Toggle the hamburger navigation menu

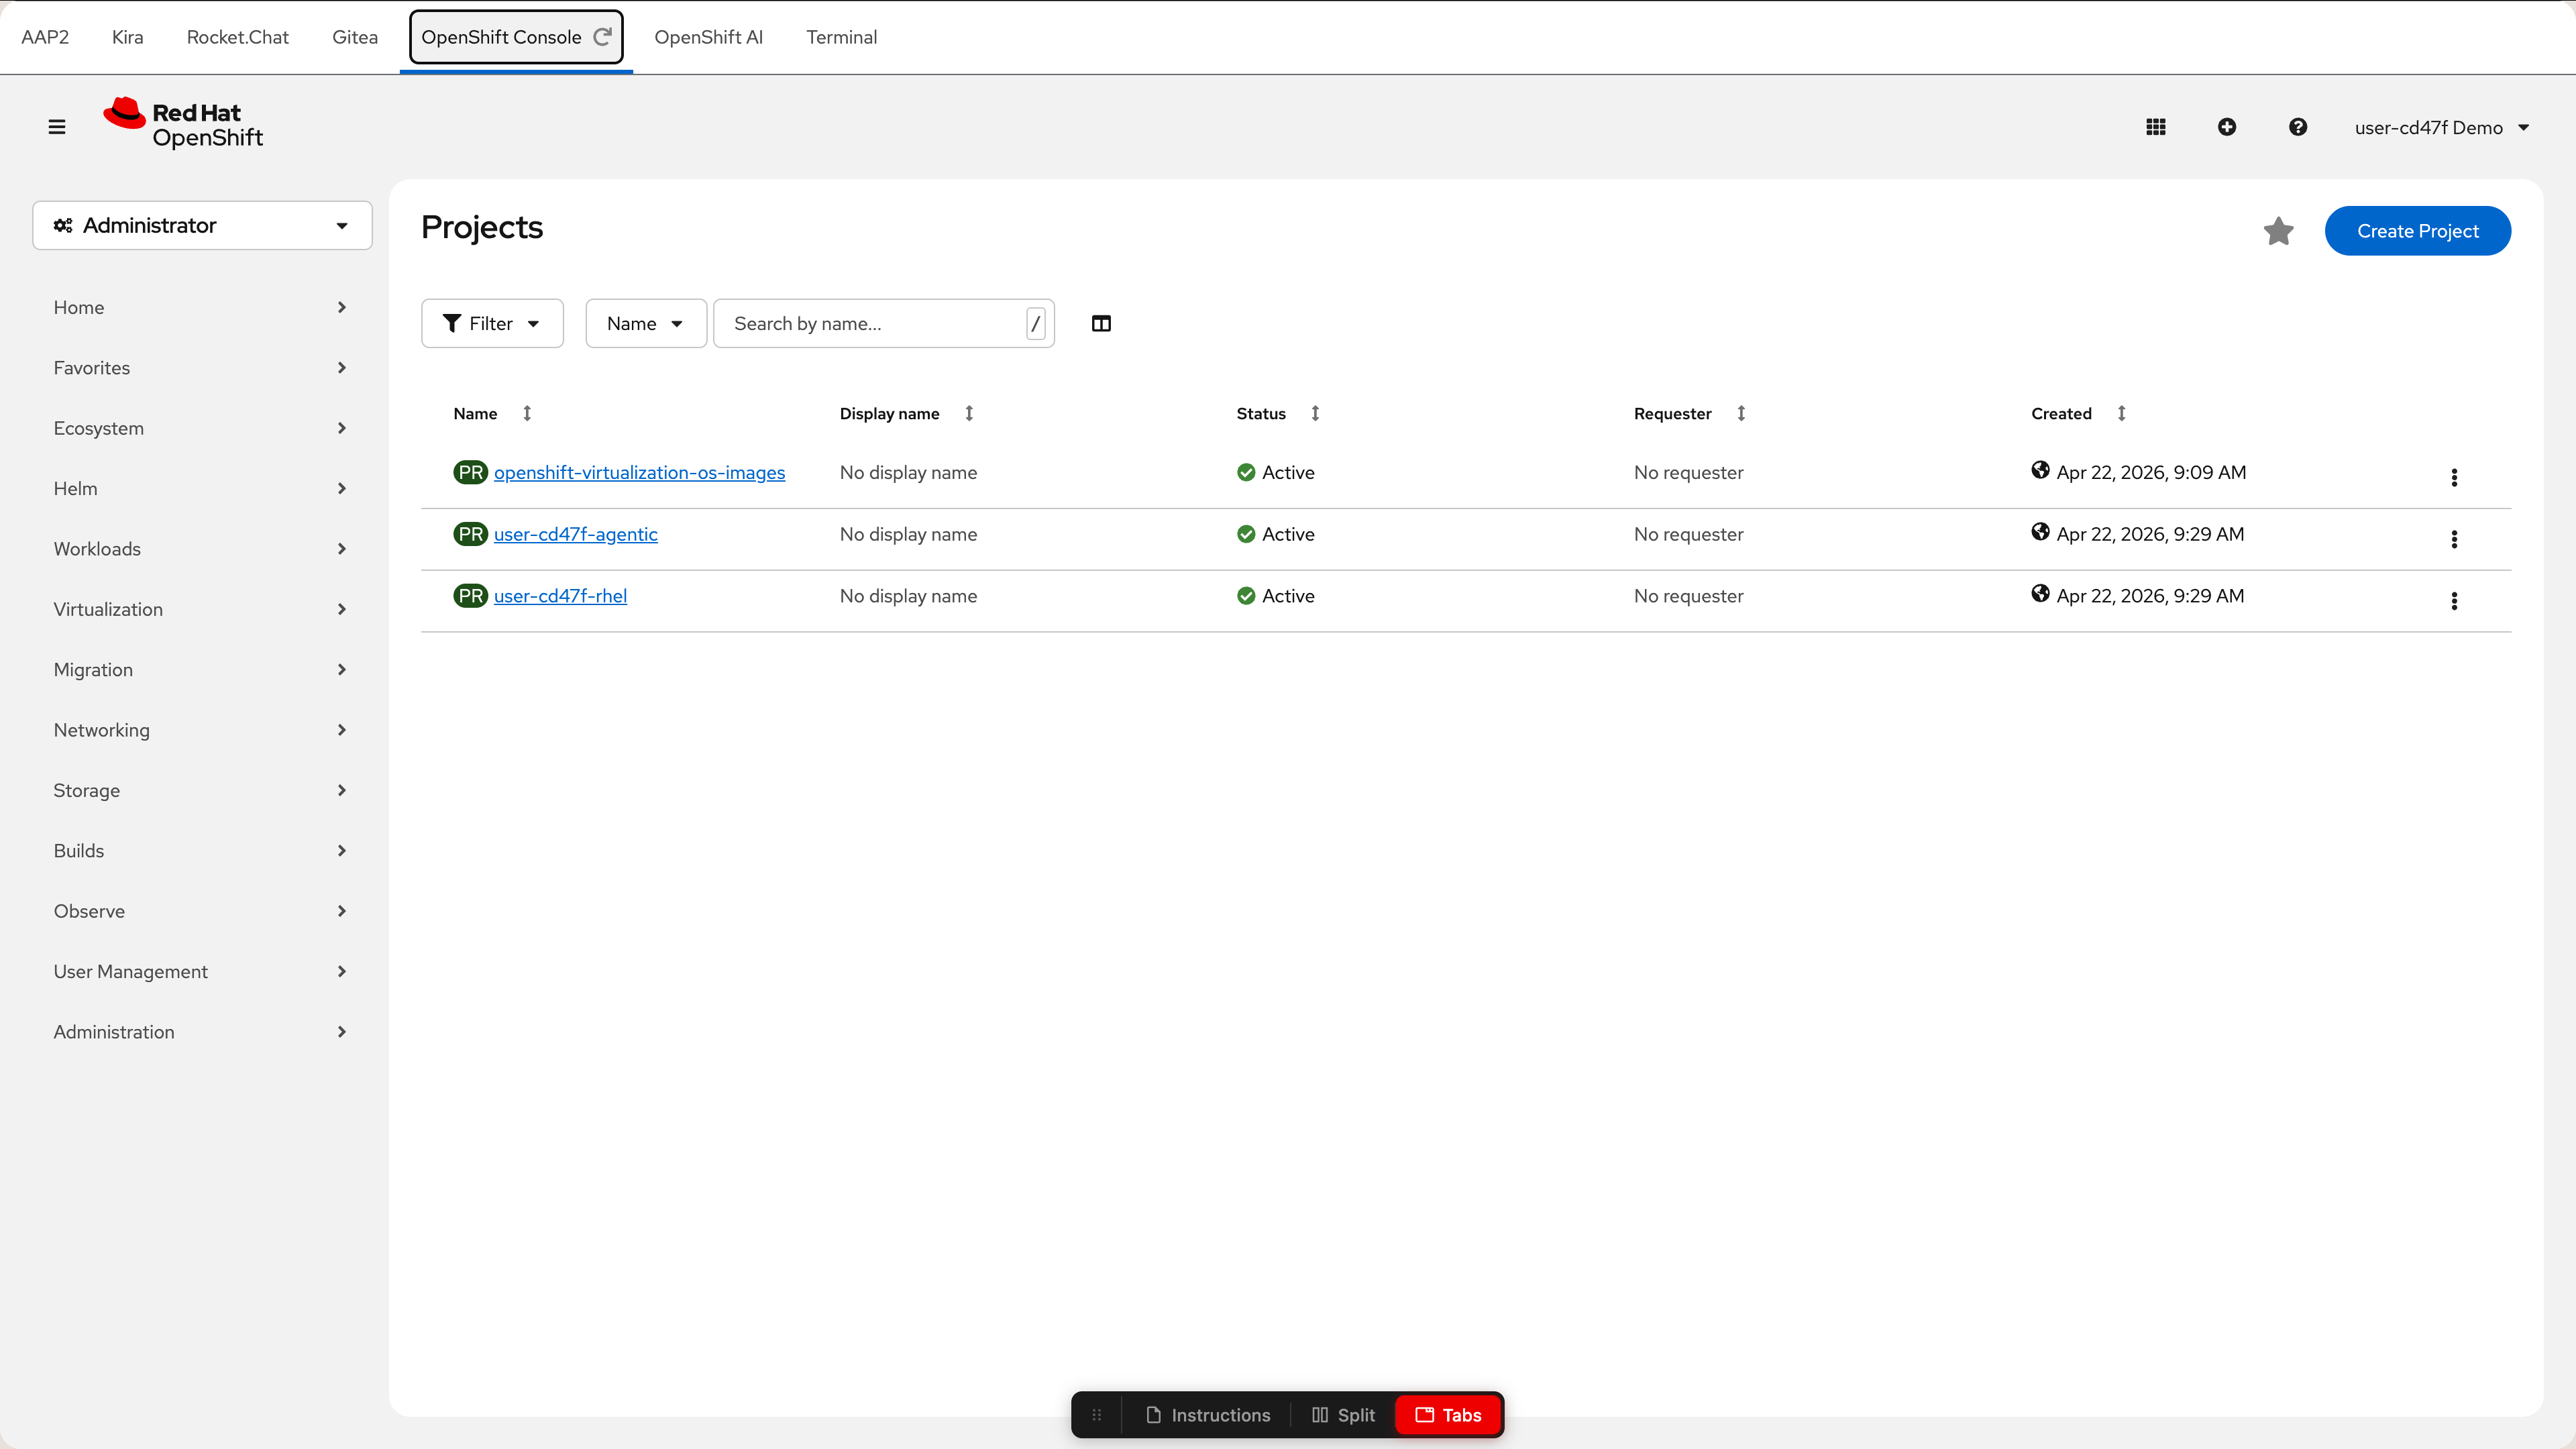57,127
